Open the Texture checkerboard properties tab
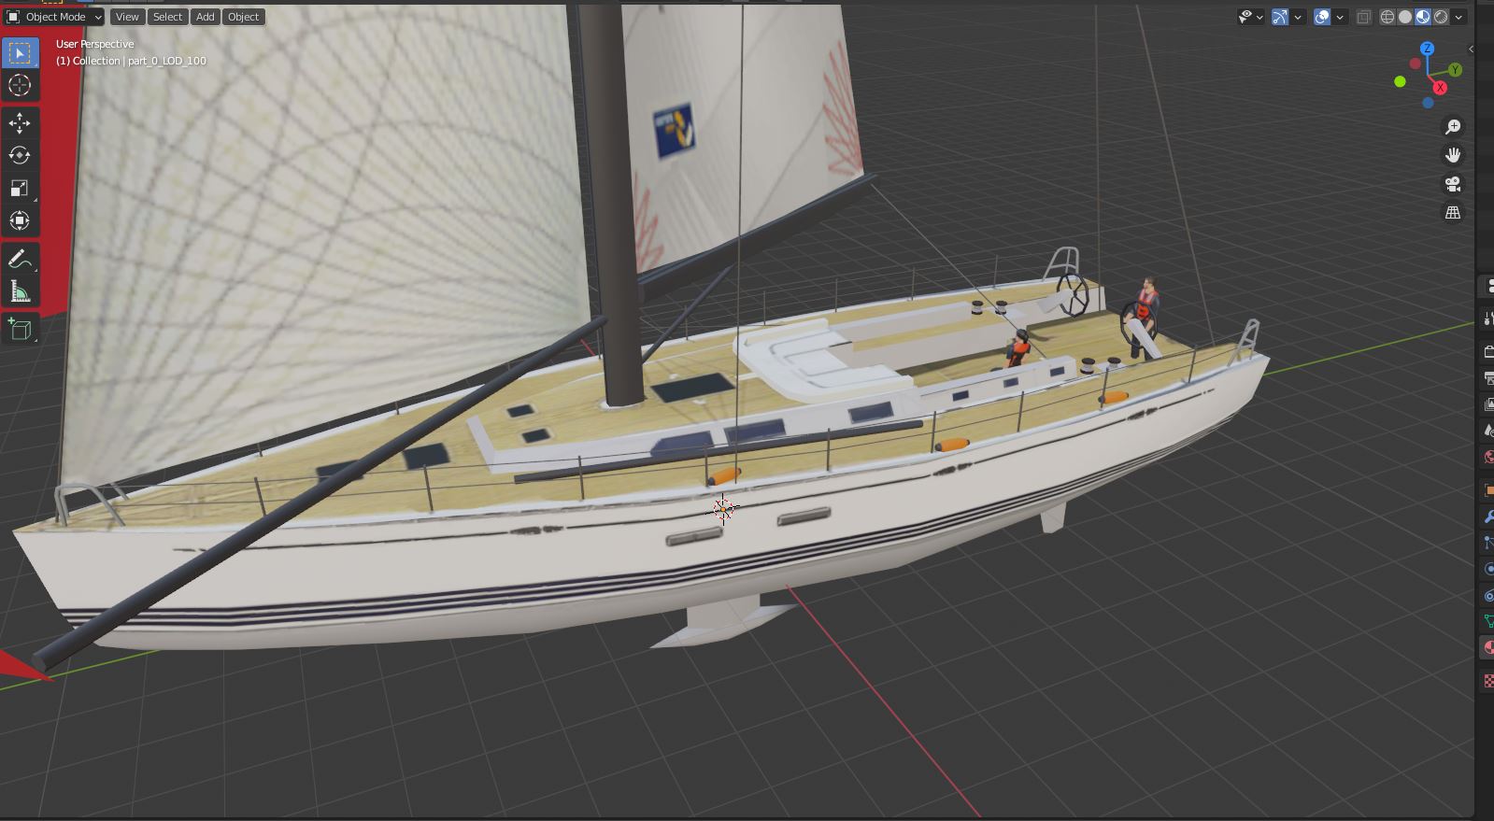This screenshot has height=821, width=1494. click(1487, 681)
